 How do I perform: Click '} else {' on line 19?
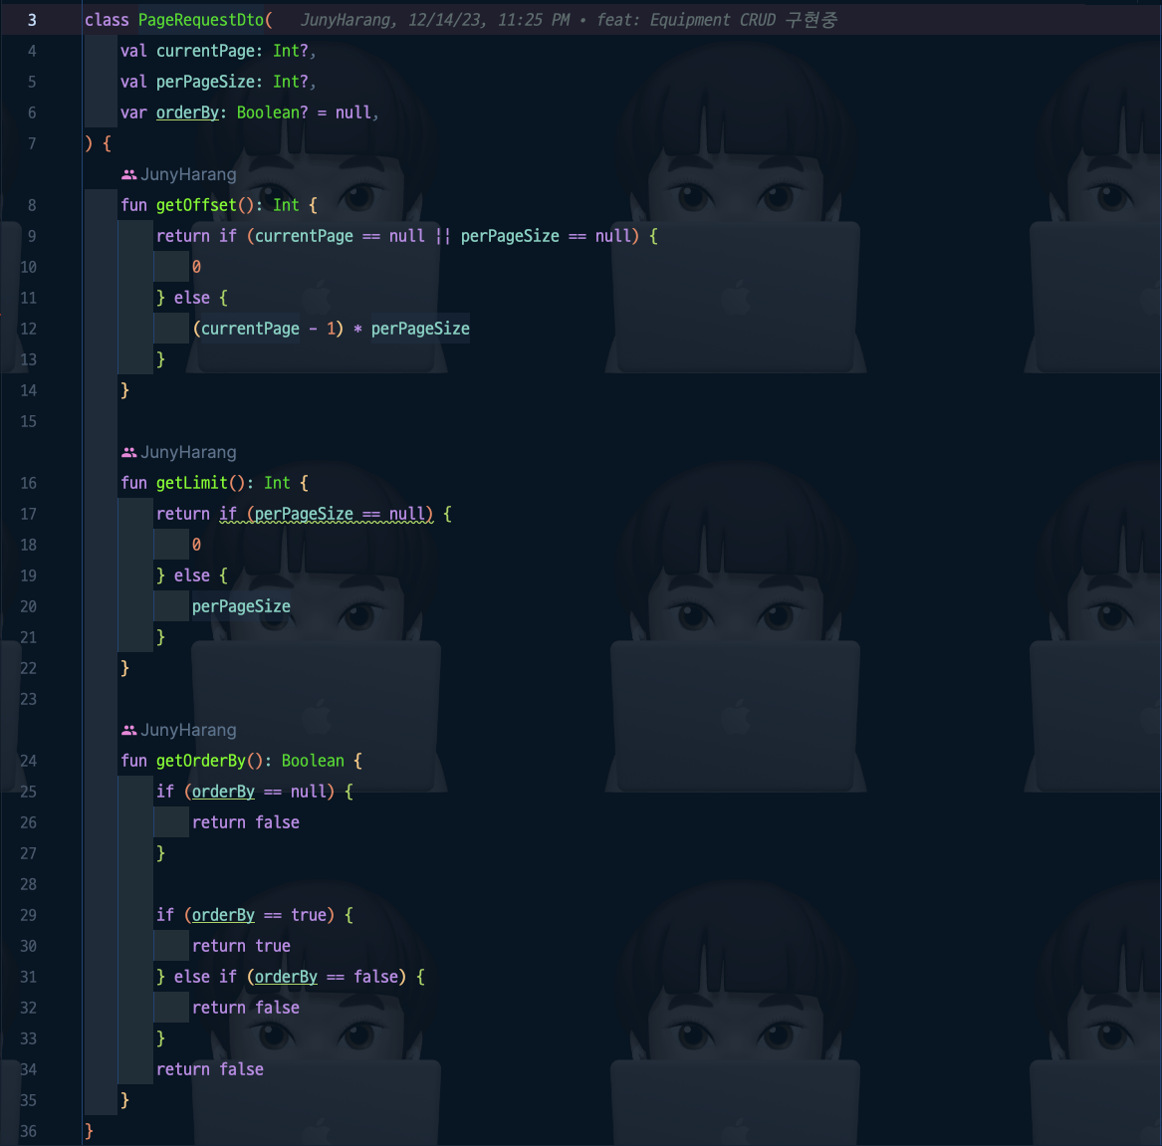(192, 575)
